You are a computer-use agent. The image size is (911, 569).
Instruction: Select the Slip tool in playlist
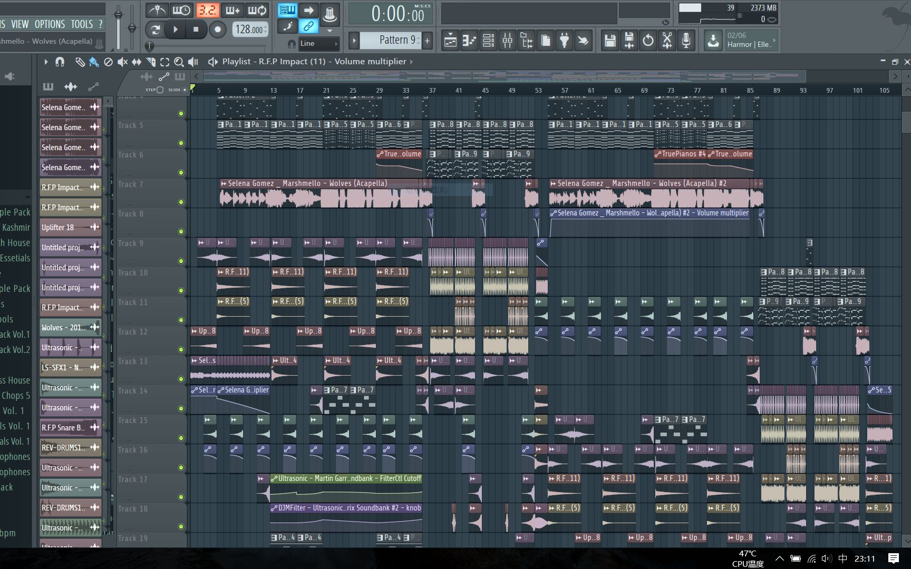click(137, 62)
